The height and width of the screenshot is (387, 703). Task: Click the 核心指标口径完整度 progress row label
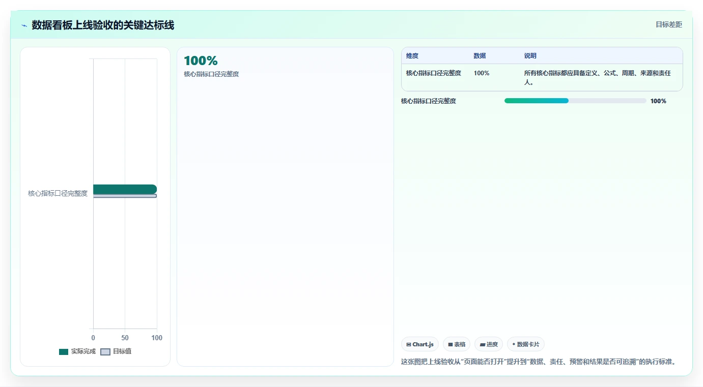(429, 101)
